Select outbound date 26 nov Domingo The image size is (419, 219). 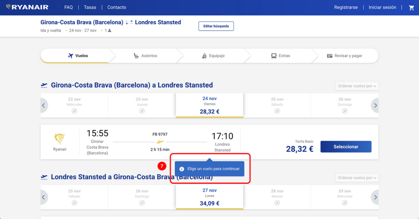(x=345, y=105)
